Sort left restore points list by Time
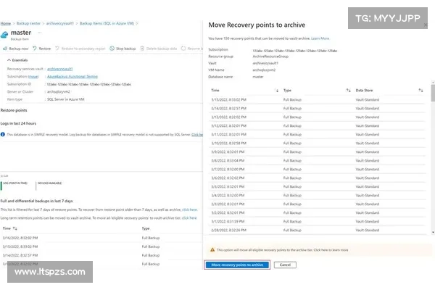Image resolution: width=435 pixels, height=290 pixels. (x=14, y=228)
